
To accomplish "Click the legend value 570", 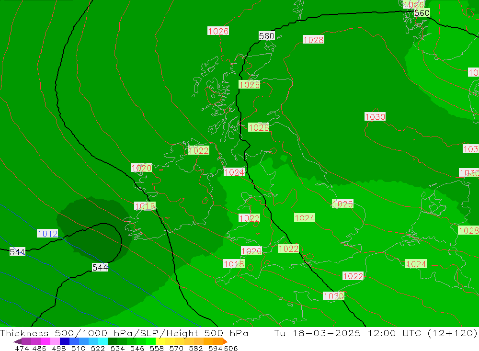I will click(x=176, y=348).
